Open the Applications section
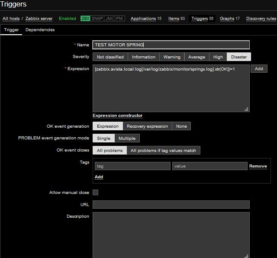The image size is (277, 258). pyautogui.click(x=143, y=19)
